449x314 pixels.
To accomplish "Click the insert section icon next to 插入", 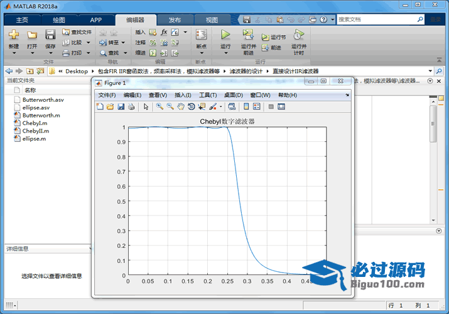I will (153, 32).
